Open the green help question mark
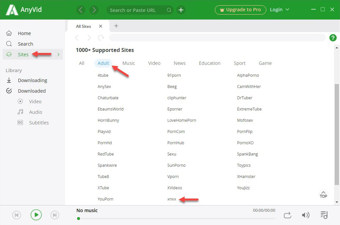 click(x=333, y=38)
